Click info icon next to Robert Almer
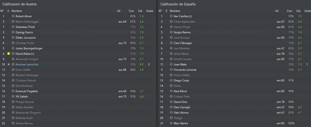This screenshot has width=311, height=127. click(x=13, y=16)
